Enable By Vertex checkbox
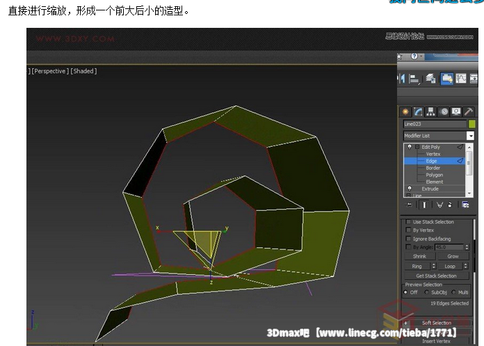 tap(408, 230)
